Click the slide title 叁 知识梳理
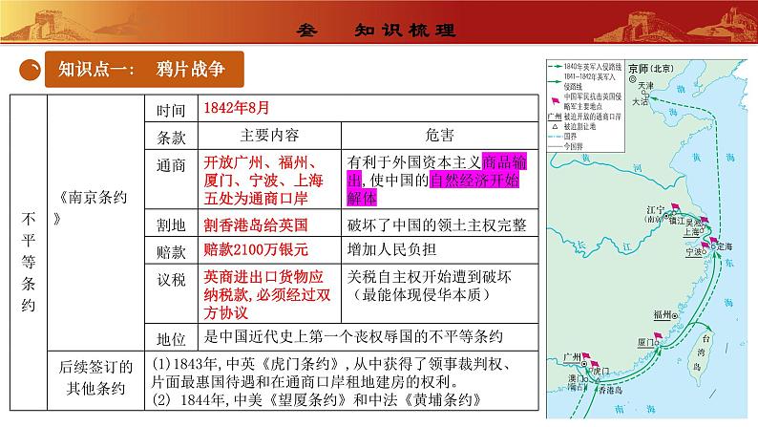Image resolution: width=758 pixels, height=427 pixels. 376,30
